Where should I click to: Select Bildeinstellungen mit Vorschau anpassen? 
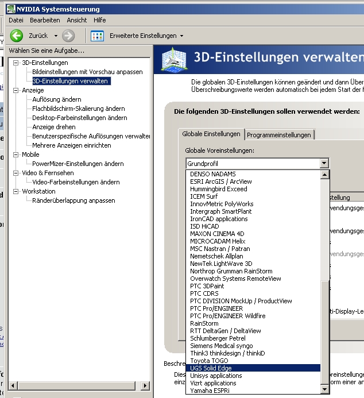(x=87, y=72)
